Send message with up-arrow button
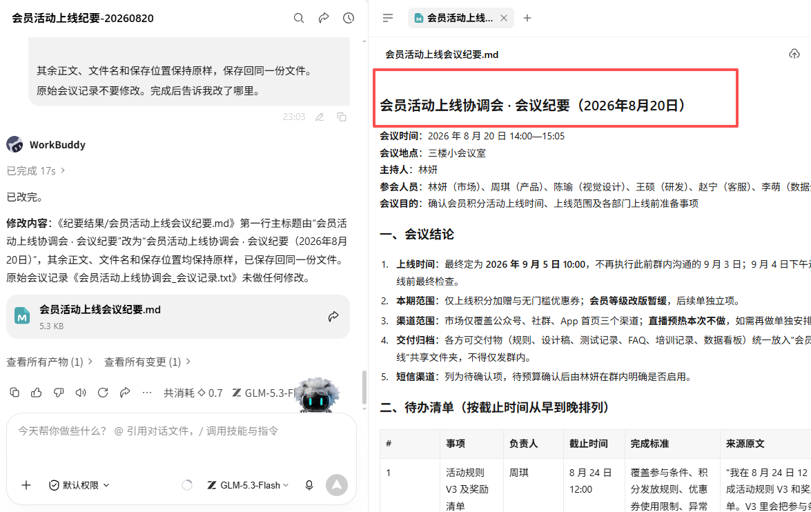The width and height of the screenshot is (811, 512). [337, 485]
